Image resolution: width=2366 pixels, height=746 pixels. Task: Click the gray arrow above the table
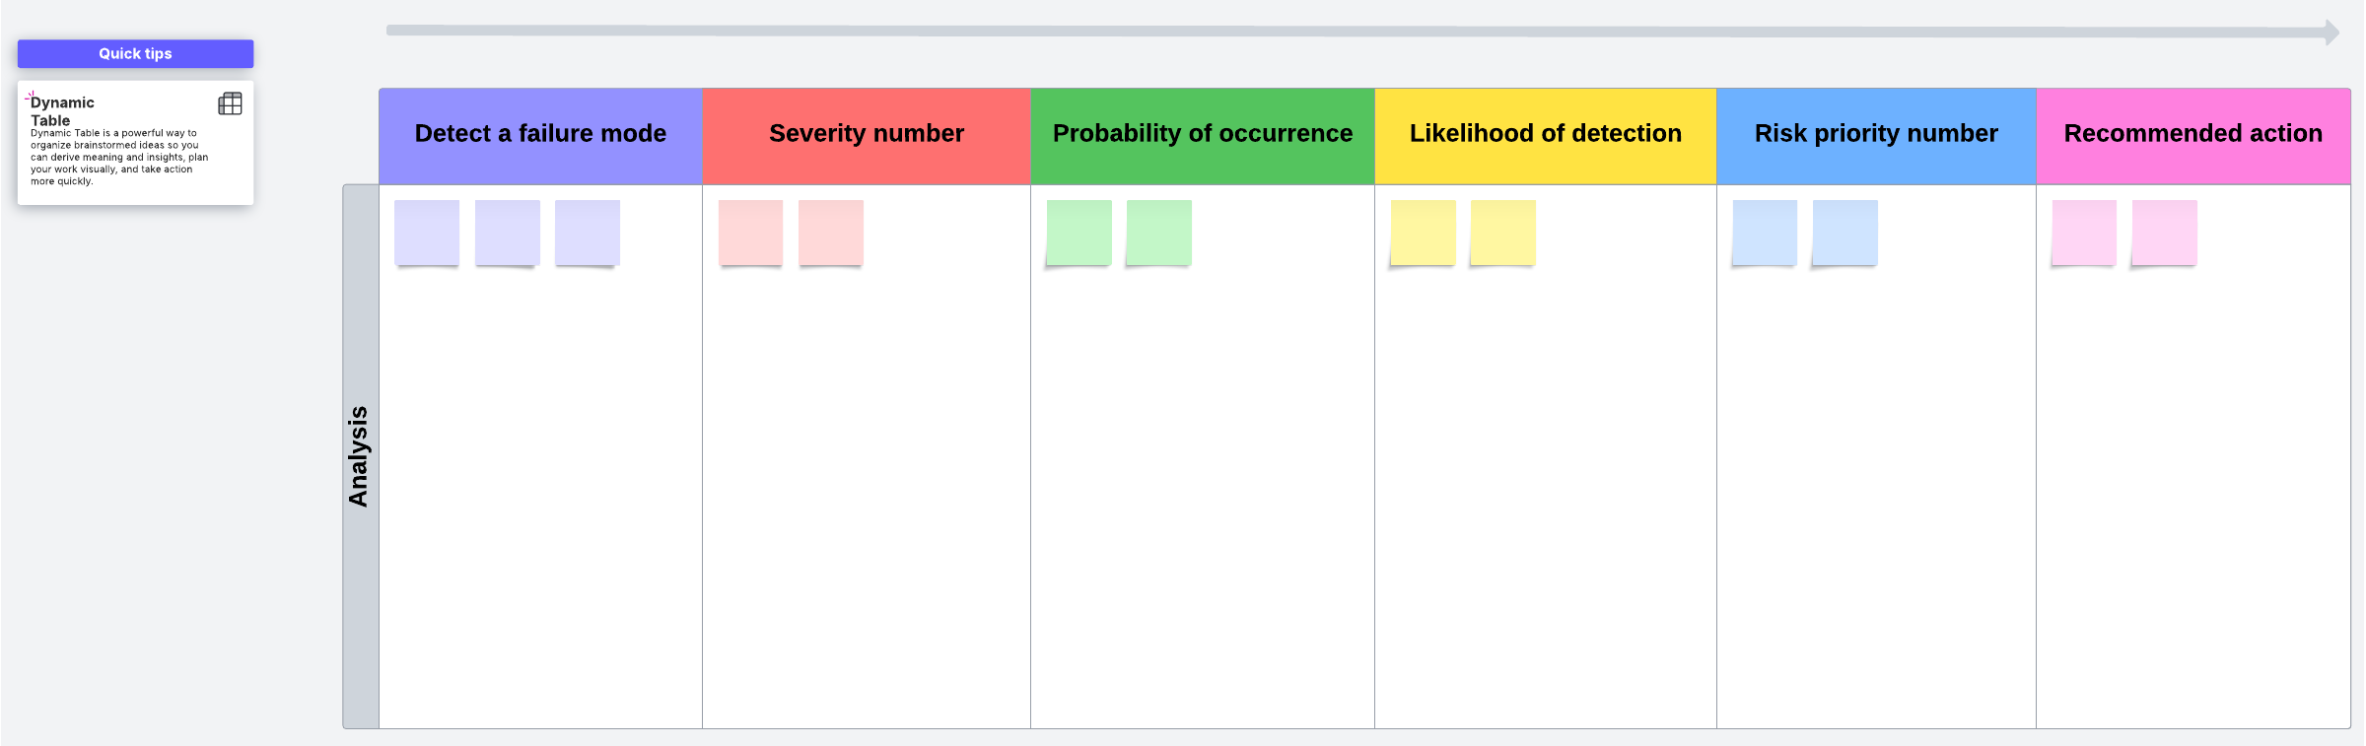pos(1360,32)
